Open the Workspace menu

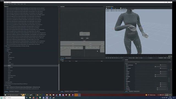click(6, 4)
